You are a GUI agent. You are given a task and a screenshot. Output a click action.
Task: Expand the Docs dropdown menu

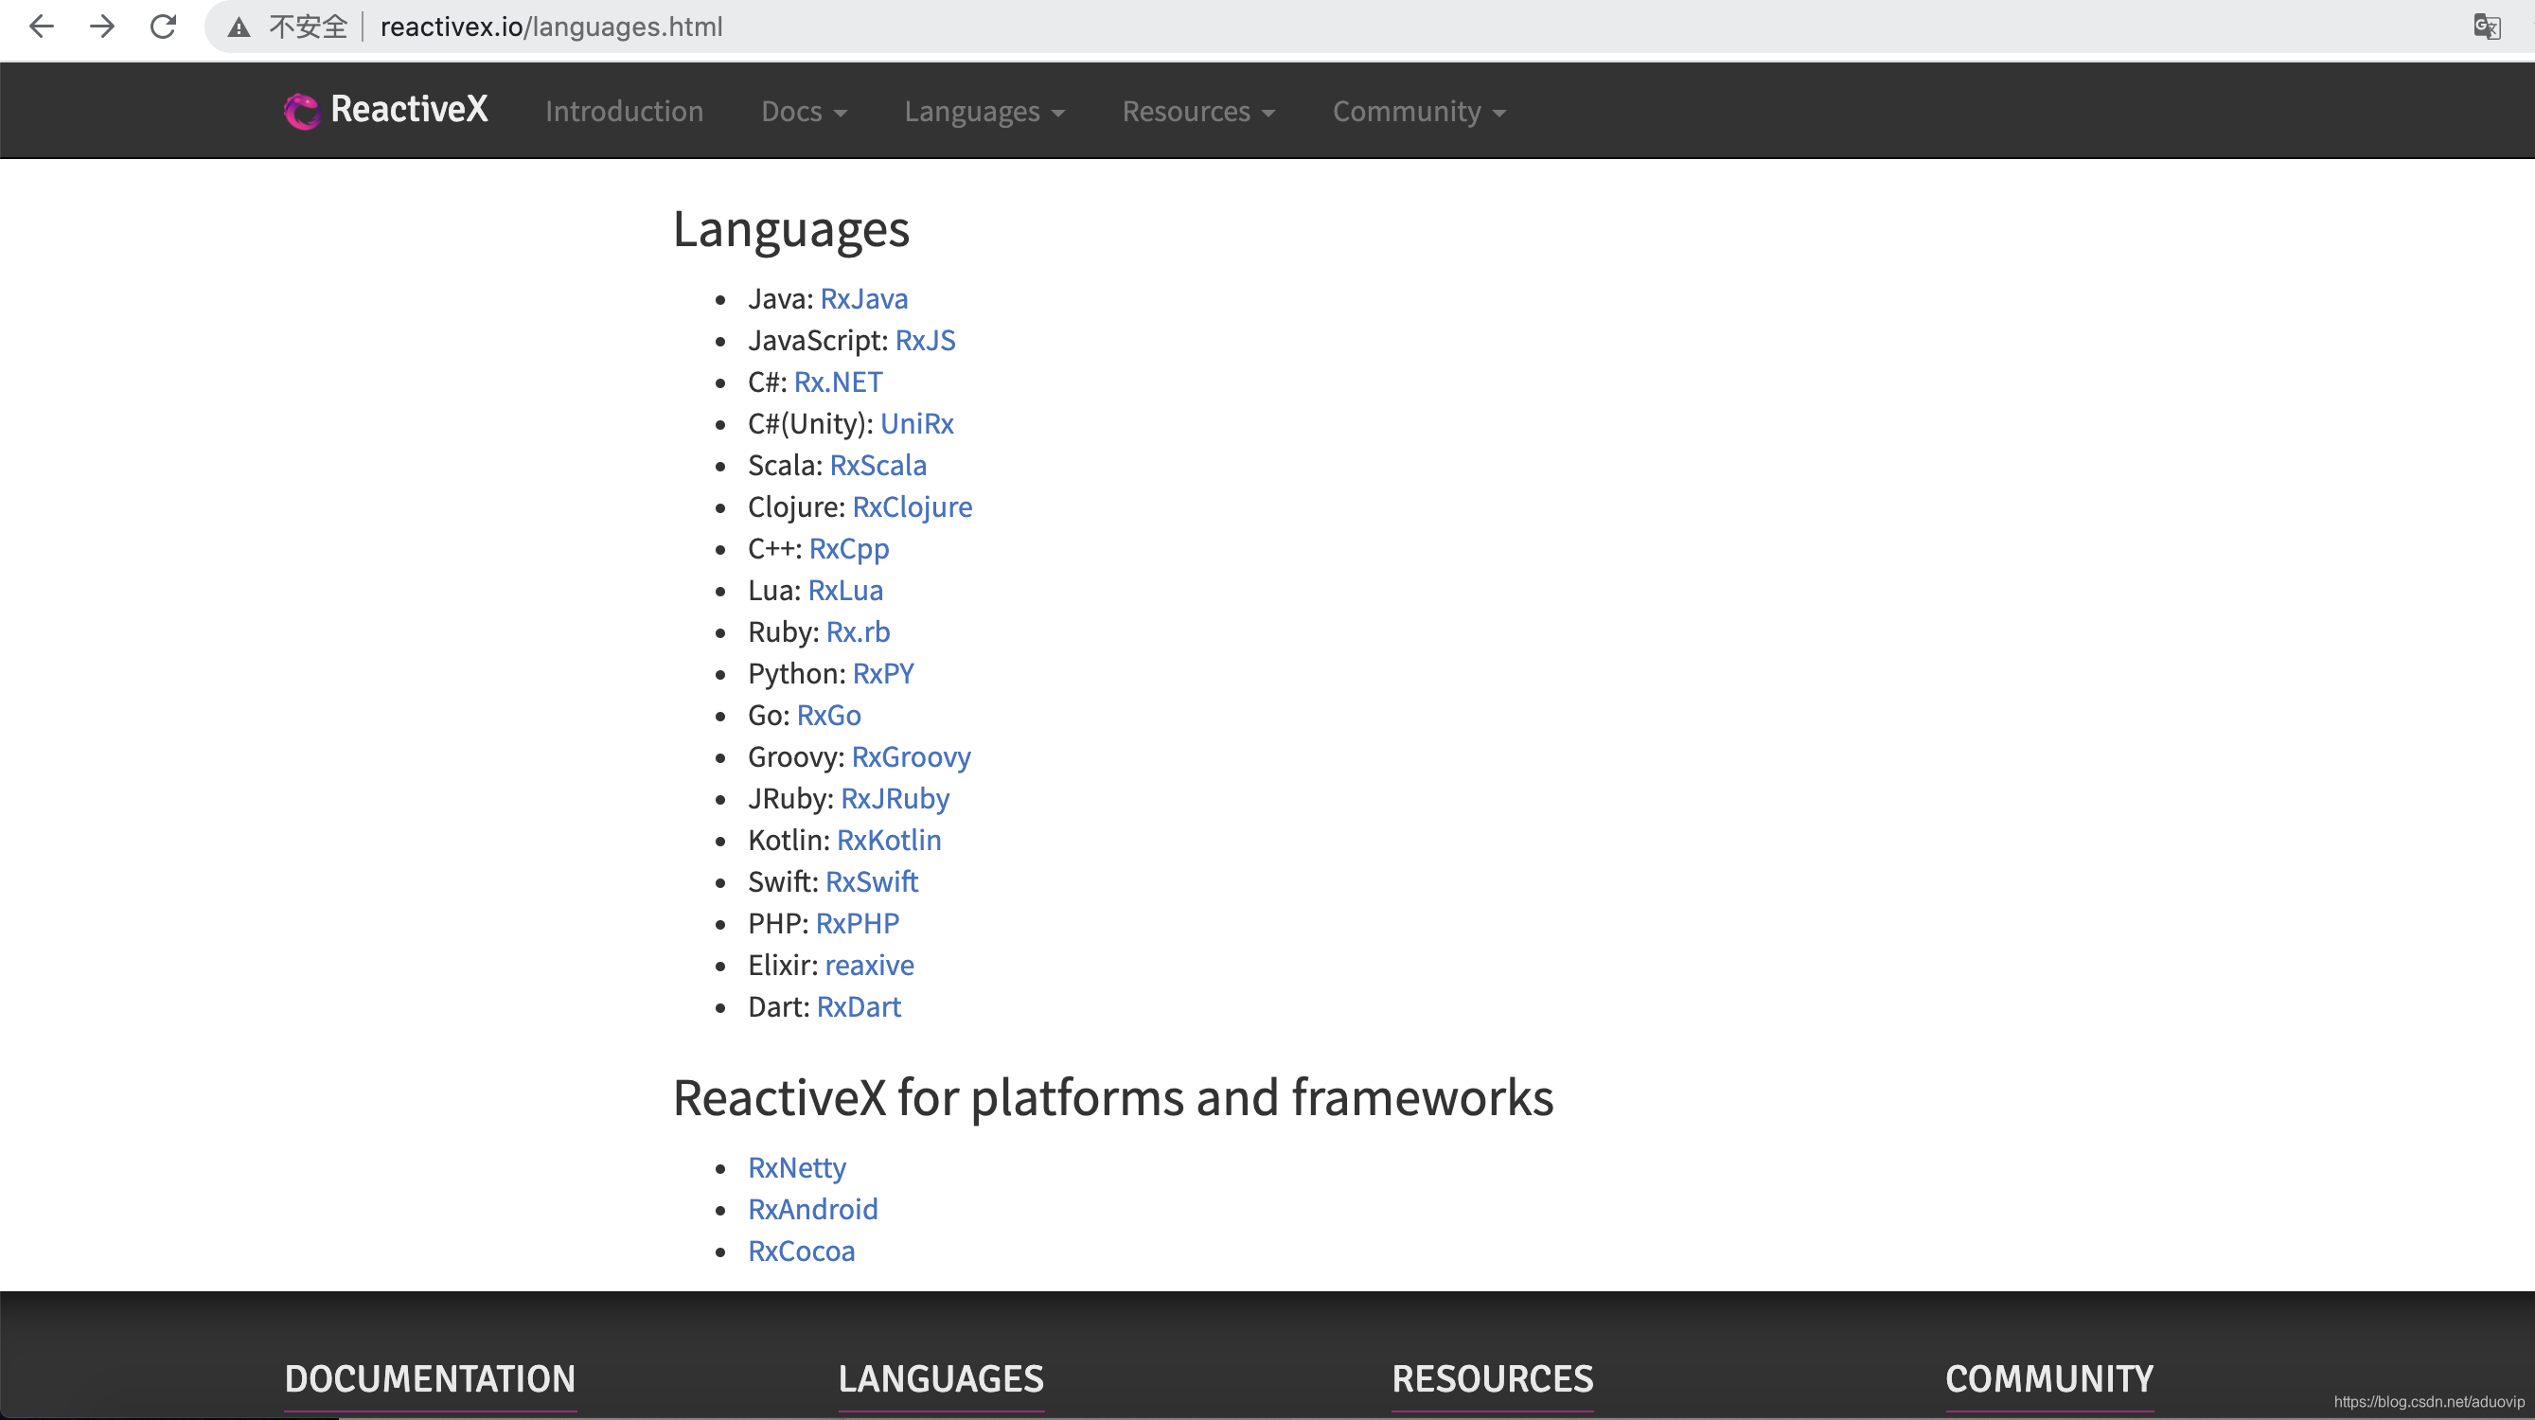(804, 111)
